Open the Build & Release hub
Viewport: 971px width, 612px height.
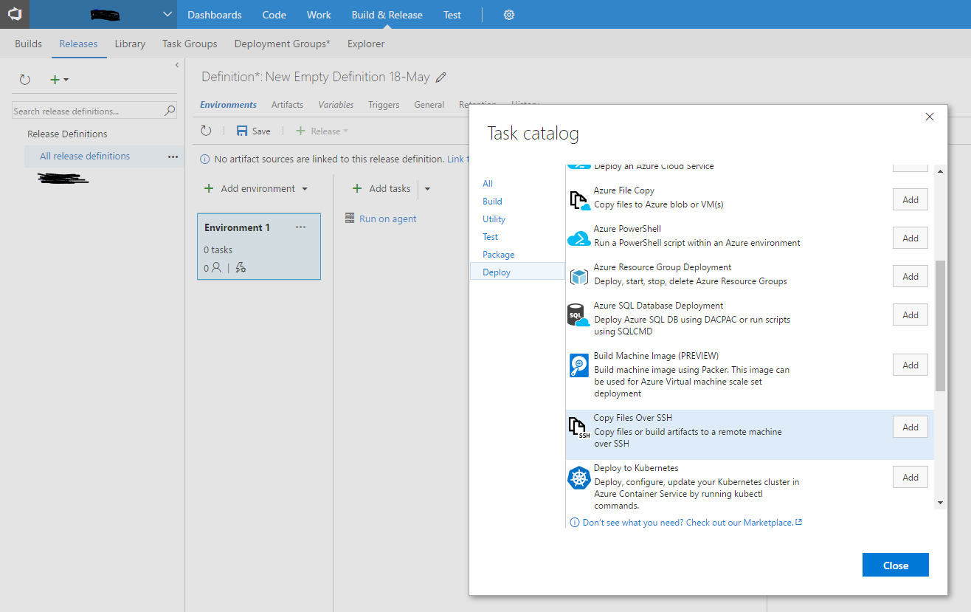pos(387,15)
